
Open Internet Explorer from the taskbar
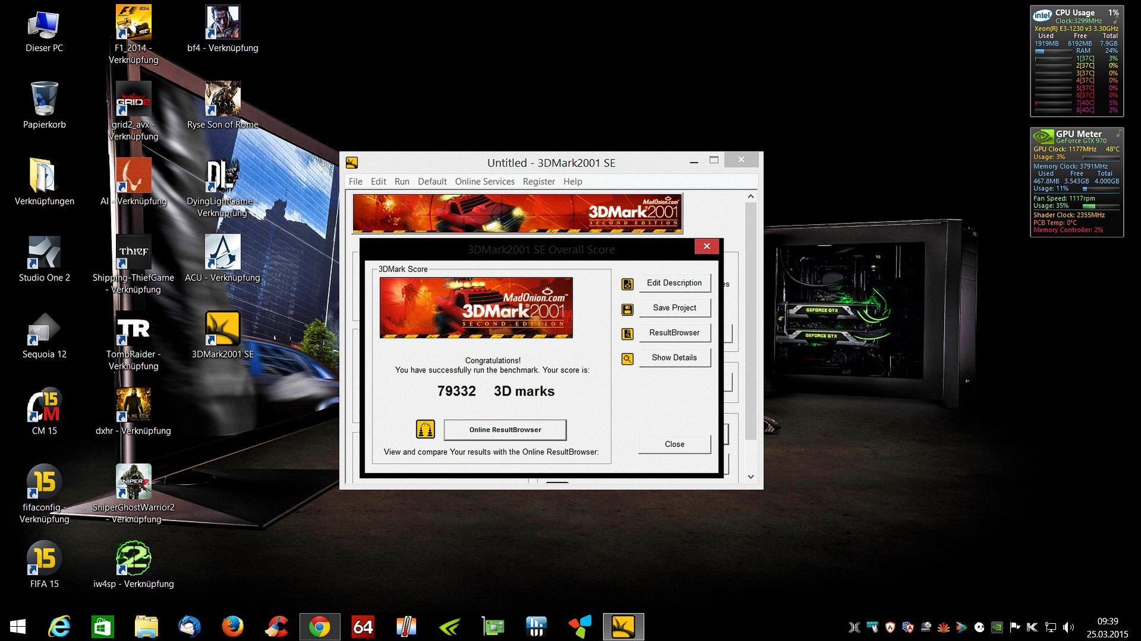[59, 627]
